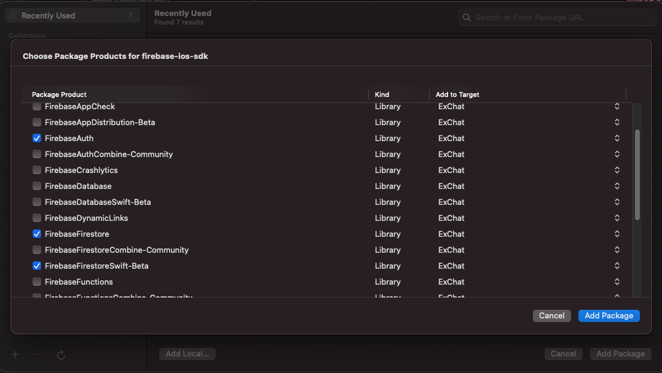The image size is (662, 373).
Task: Click the Search or Enter Package URL field
Action: (558, 17)
